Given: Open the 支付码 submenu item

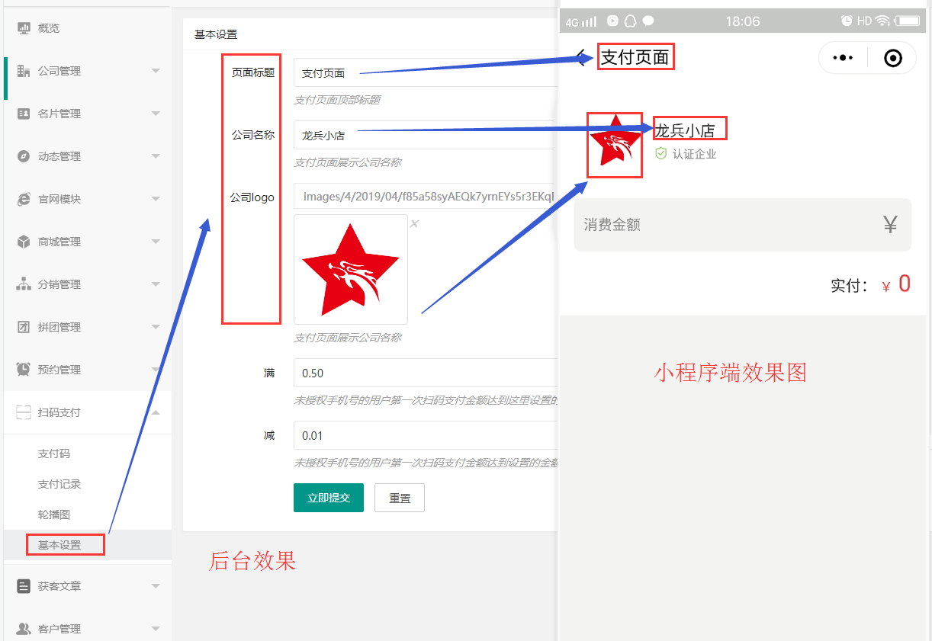Looking at the screenshot, I should click(x=54, y=454).
